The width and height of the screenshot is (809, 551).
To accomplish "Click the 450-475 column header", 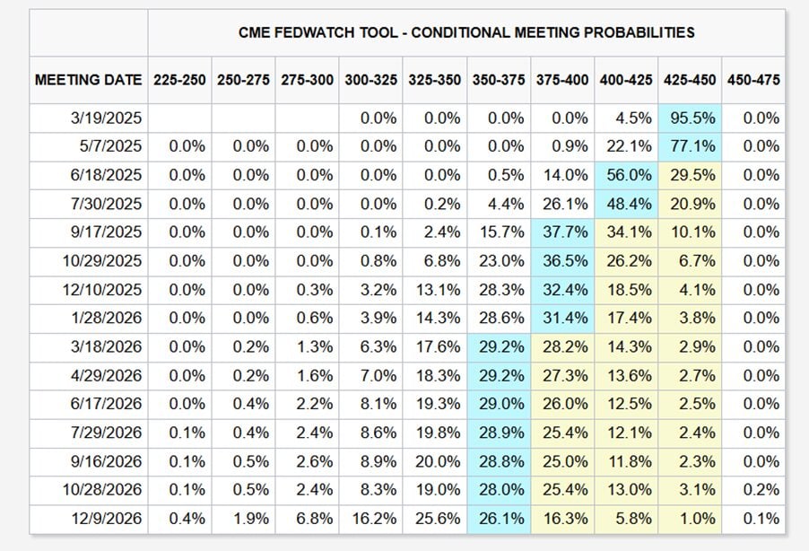I will pos(753,80).
